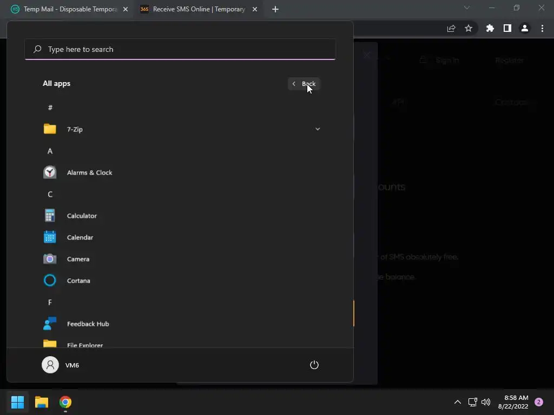Open the 7-Zip folder icon
554x415 pixels.
coord(50,129)
